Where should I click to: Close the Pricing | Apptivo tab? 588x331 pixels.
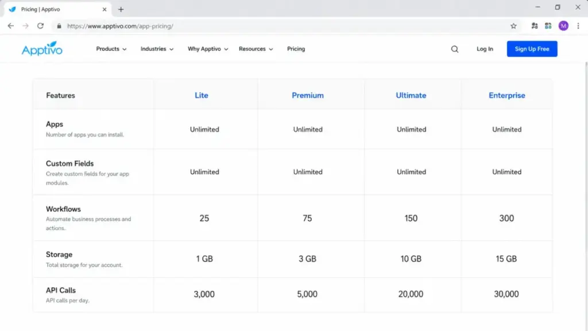coord(105,9)
